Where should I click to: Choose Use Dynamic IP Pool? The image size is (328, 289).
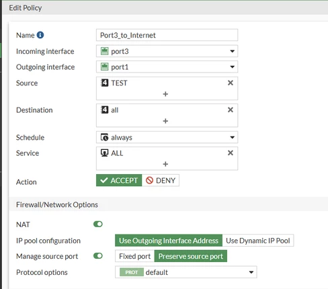pos(258,241)
